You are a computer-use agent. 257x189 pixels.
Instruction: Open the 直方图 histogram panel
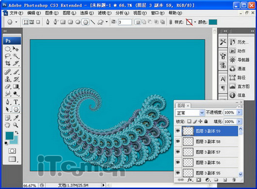(239, 86)
